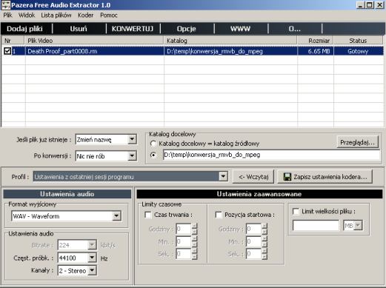386x288 pixels.
Task: Enable Limit wielkości pliku checkbox
Action: pos(296,212)
